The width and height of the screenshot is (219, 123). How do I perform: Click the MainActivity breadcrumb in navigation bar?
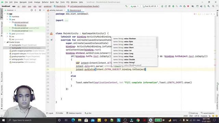pos(60,6)
